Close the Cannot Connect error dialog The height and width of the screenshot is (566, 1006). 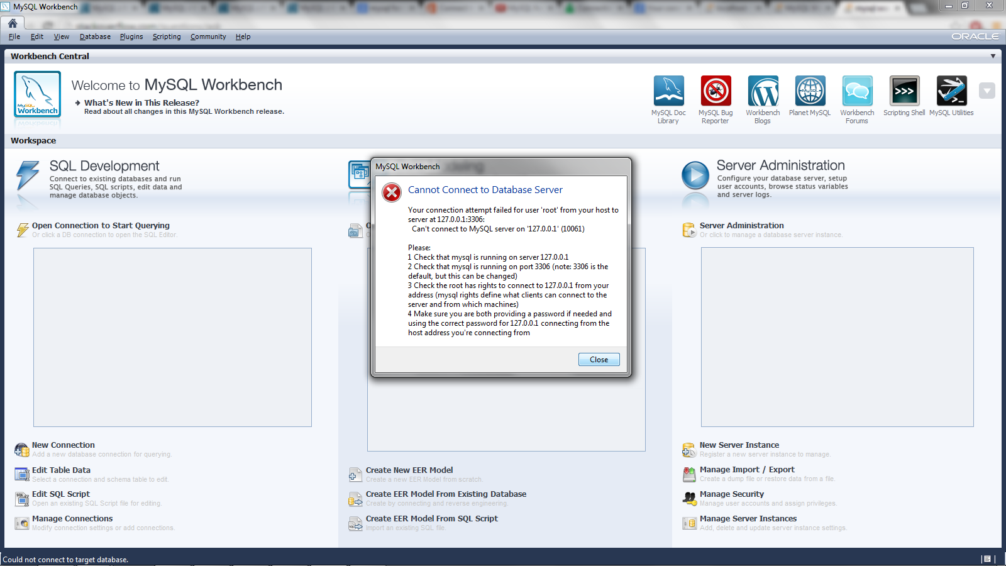point(599,360)
